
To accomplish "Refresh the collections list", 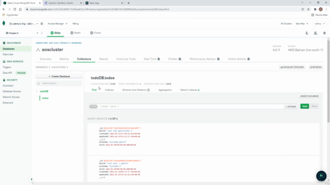I will [316, 67].
